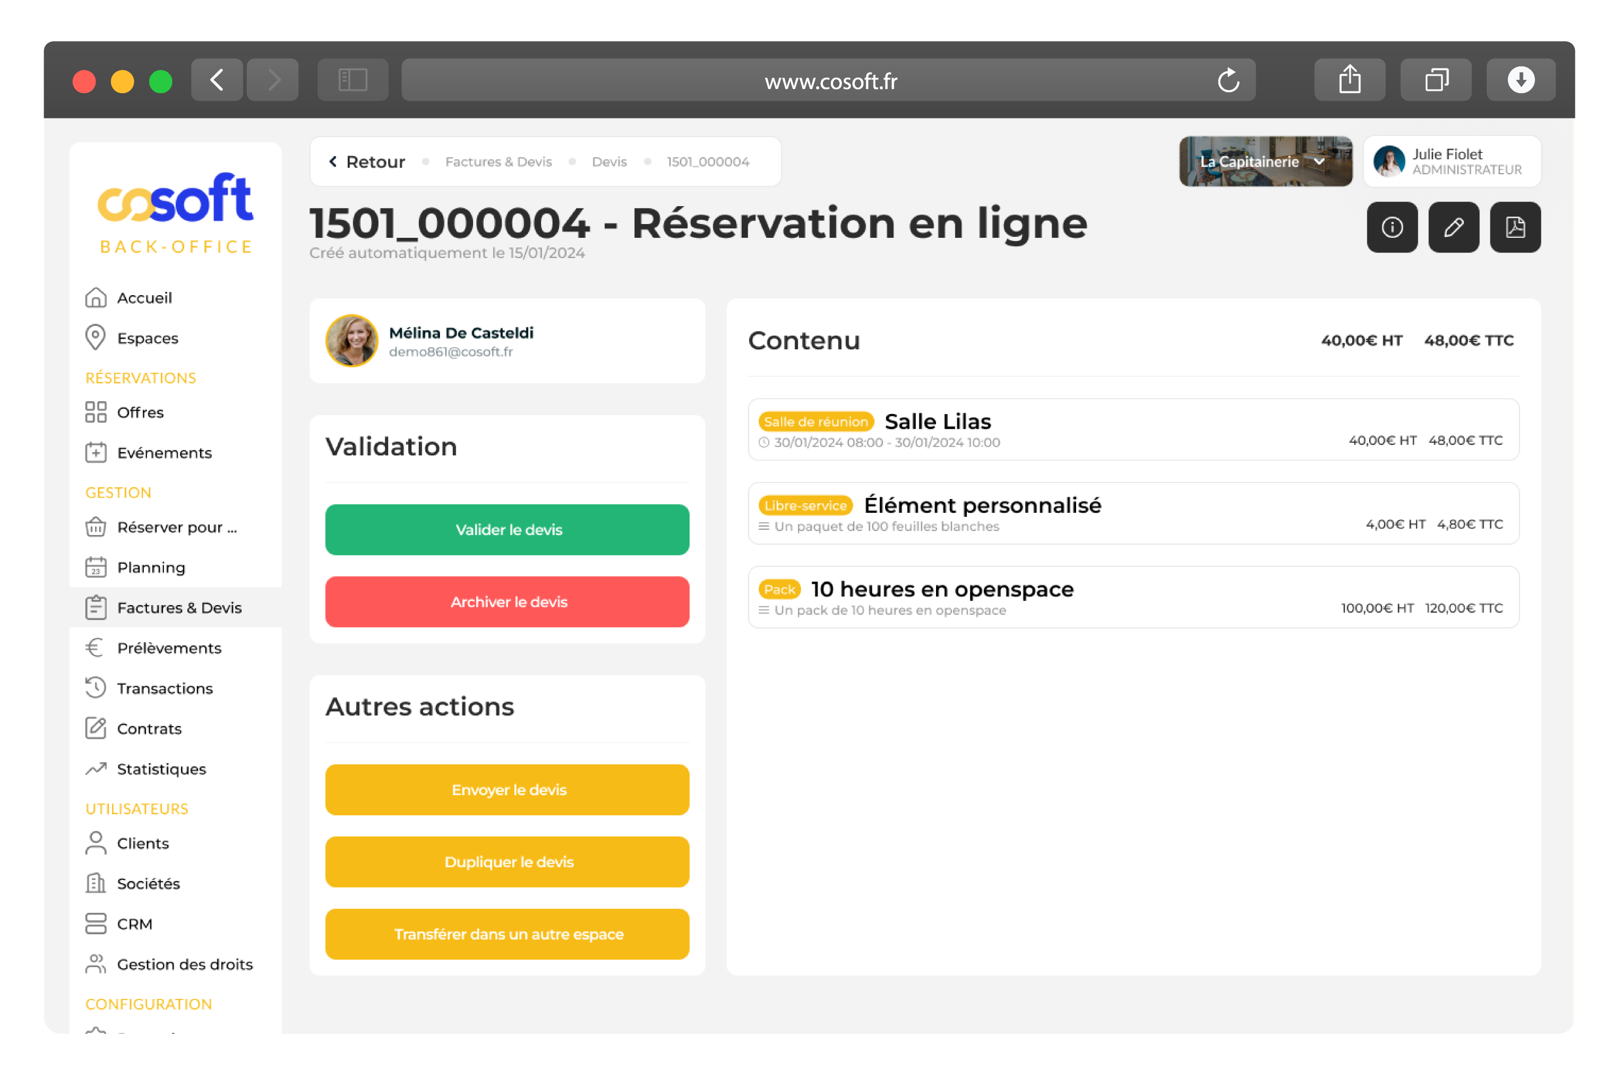This screenshot has height=1077, width=1619.
Task: Click the pencil edit quote icon
Action: [x=1453, y=227]
